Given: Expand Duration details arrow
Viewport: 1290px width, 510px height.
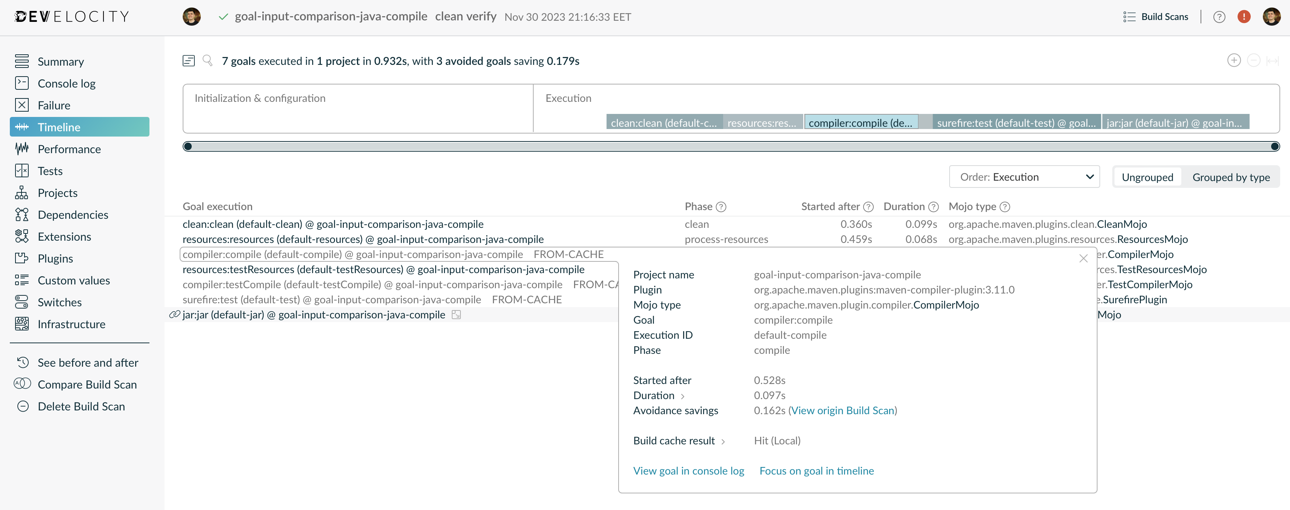Looking at the screenshot, I should coord(683,396).
